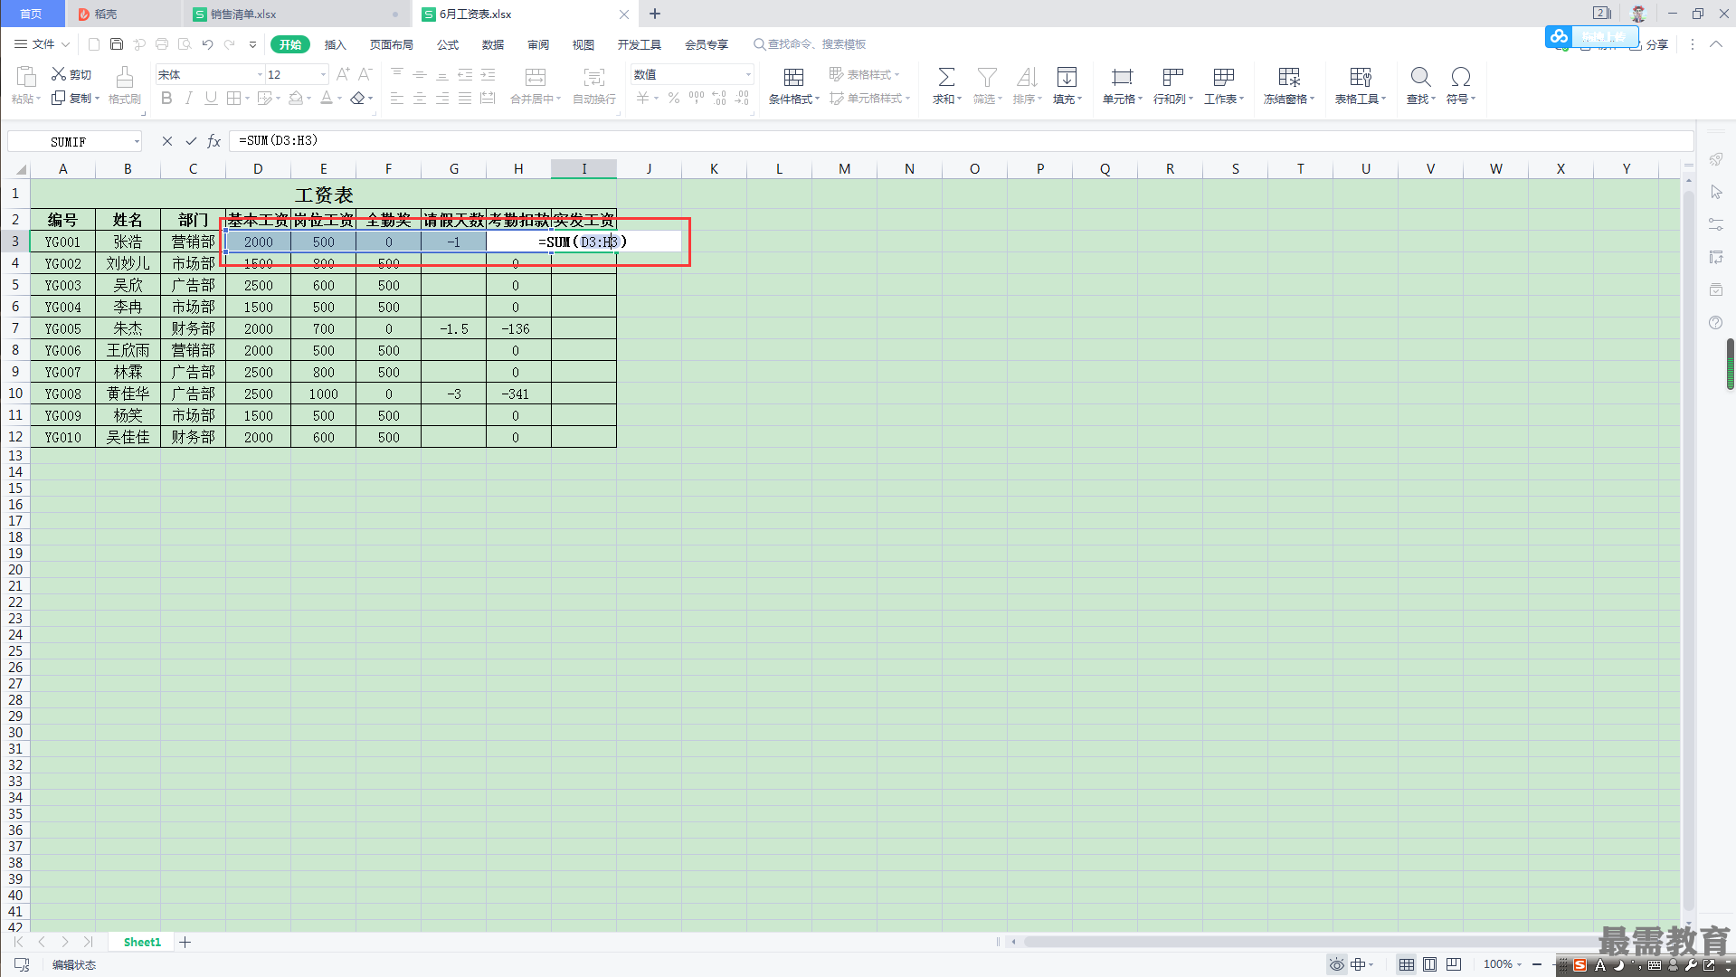Toggle center horizontal alignment
The height and width of the screenshot is (977, 1736).
[420, 98]
